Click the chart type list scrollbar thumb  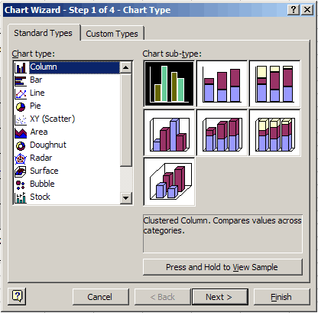[126, 120]
